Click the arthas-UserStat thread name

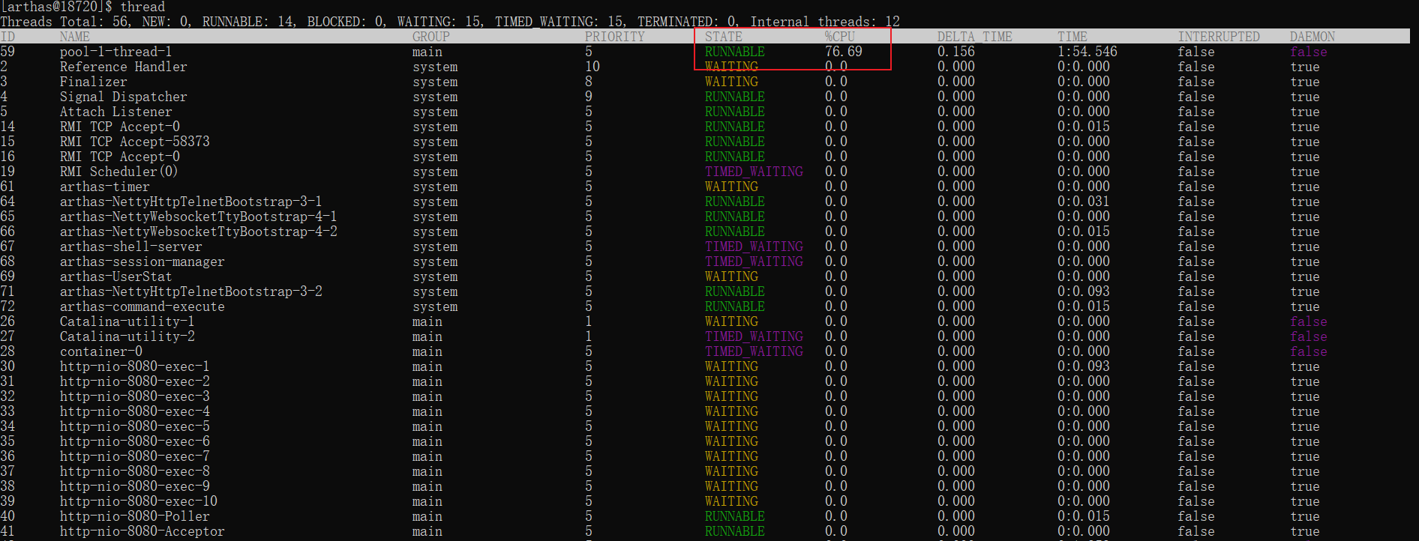tap(115, 276)
